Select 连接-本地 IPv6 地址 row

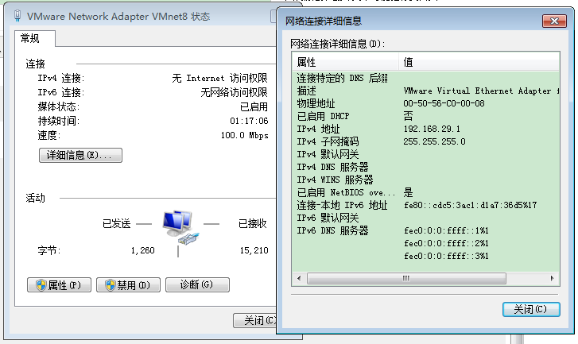click(x=426, y=205)
